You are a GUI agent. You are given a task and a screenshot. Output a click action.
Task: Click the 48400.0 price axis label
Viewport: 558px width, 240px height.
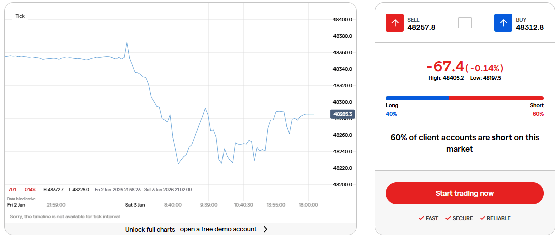tap(343, 20)
